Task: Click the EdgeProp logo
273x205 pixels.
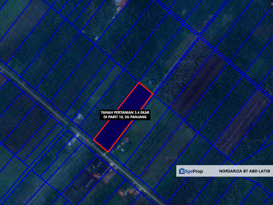Action: point(191,171)
